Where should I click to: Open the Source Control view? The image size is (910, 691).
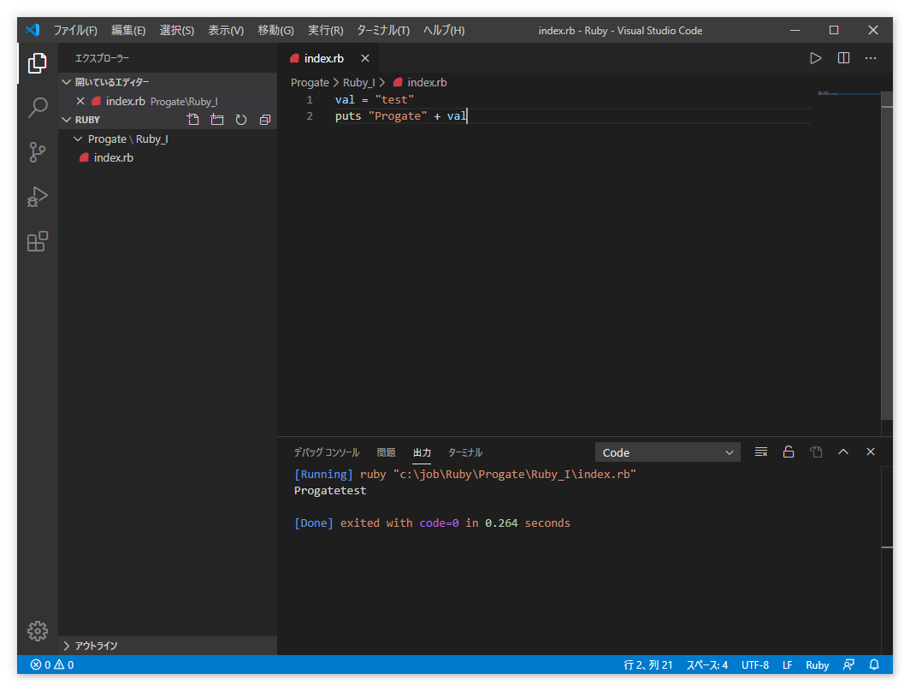pyautogui.click(x=38, y=152)
